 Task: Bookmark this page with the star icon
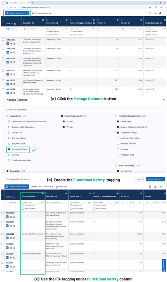[150, 8]
